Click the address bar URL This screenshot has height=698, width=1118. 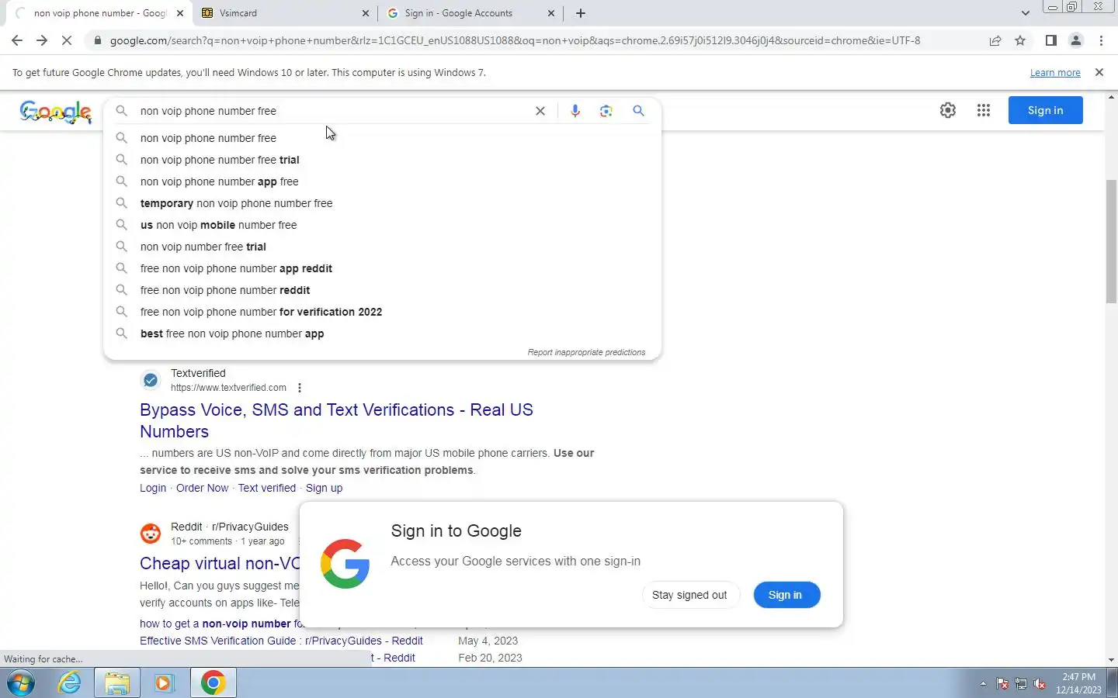click(515, 40)
